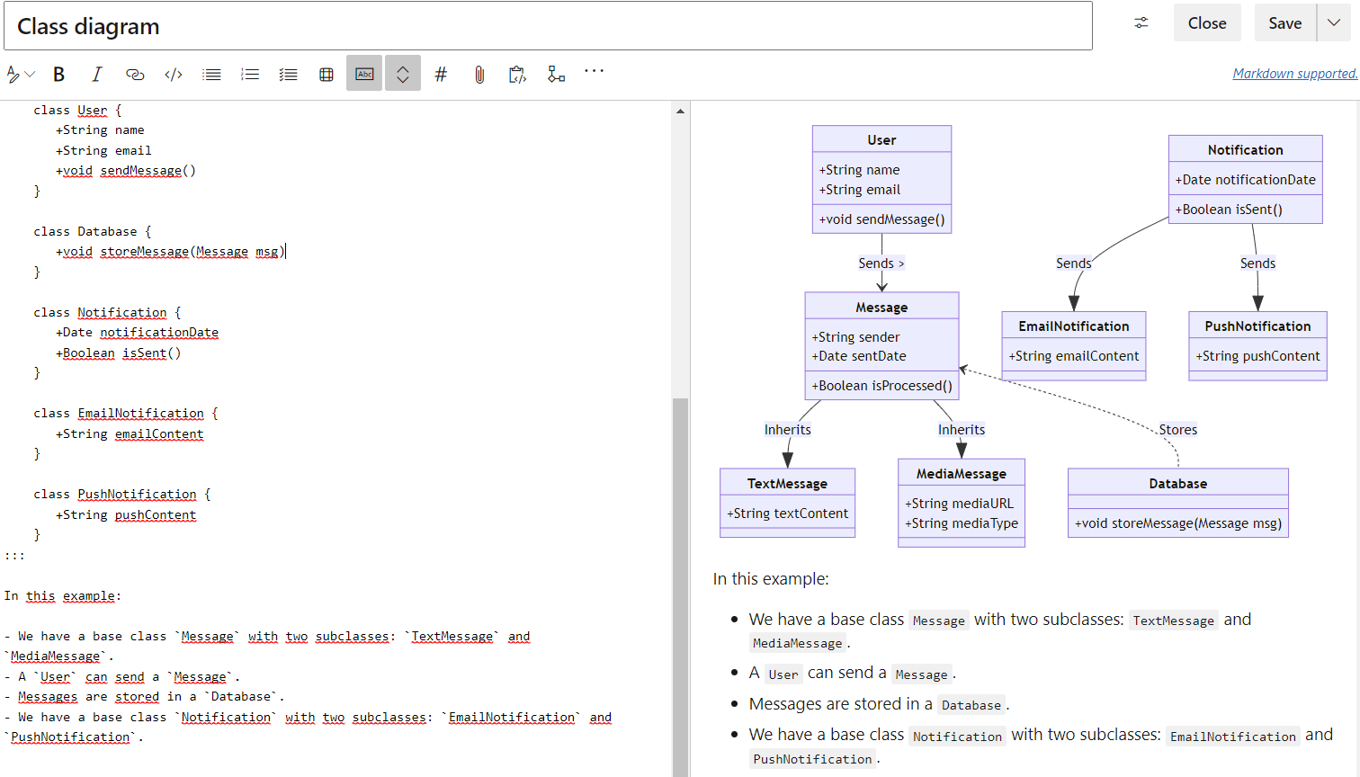The image size is (1360, 777).
Task: Toggle fullscreen editing mode
Action: click(x=402, y=73)
